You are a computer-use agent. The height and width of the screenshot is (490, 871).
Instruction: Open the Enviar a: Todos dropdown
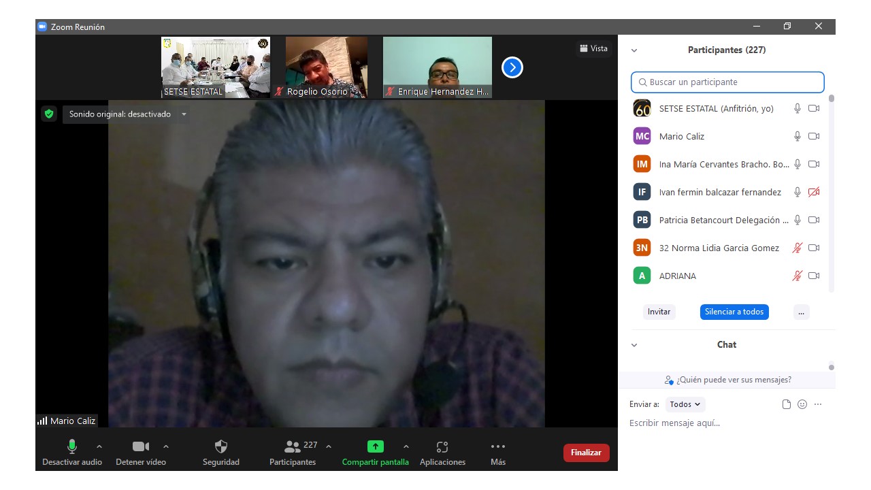tap(685, 404)
